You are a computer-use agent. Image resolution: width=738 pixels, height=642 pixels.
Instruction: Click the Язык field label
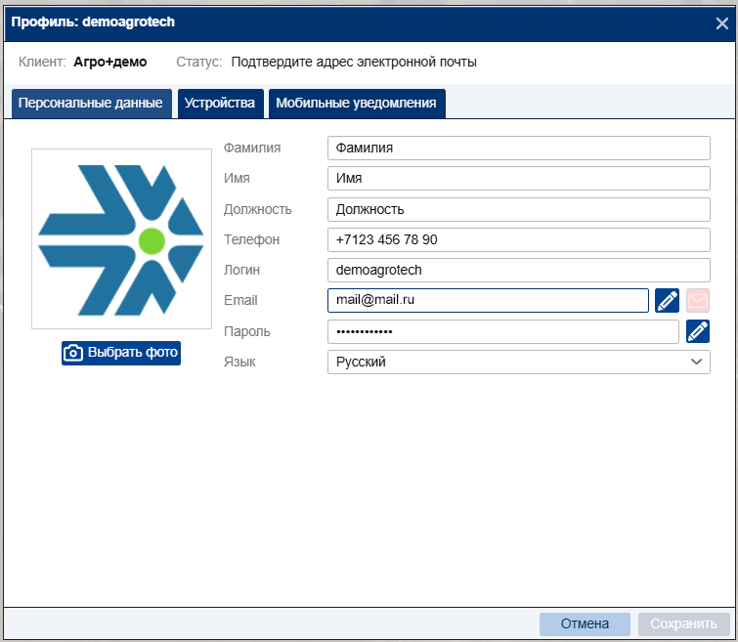(239, 362)
